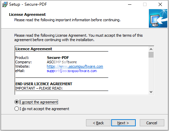The image size is (169, 131).
Task: Select "I accept the agreement" radio button
Action: 16,102
